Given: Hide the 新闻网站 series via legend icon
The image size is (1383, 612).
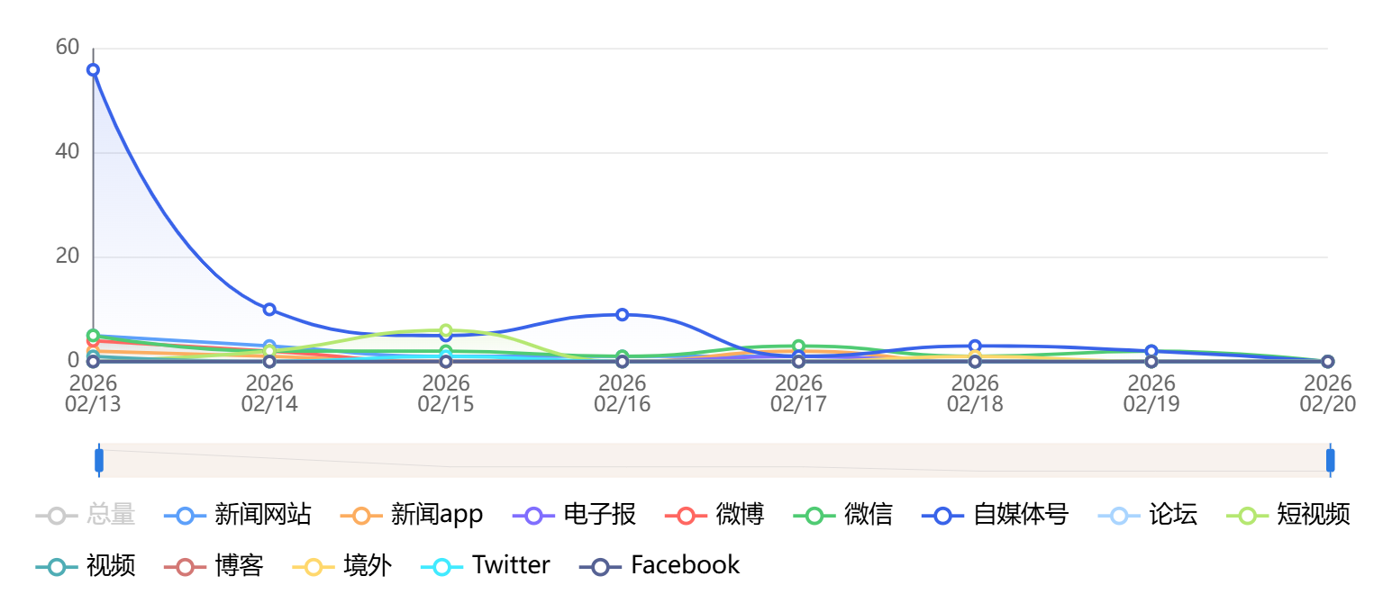Looking at the screenshot, I should (185, 516).
